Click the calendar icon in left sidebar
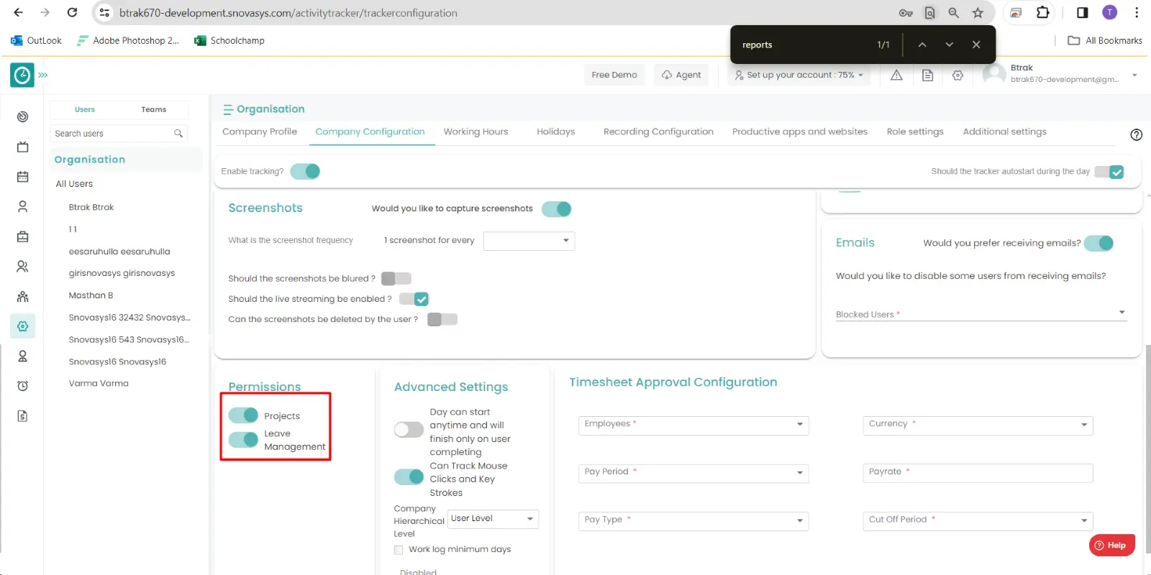The height and width of the screenshot is (575, 1151). 22,177
